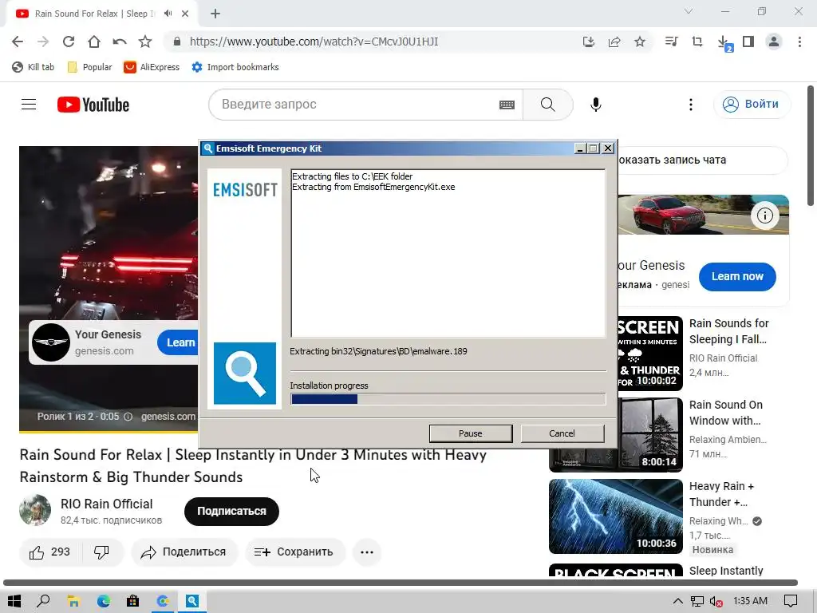The image size is (817, 613).
Task: Open the YouTube hamburger guide menu
Action: point(29,105)
